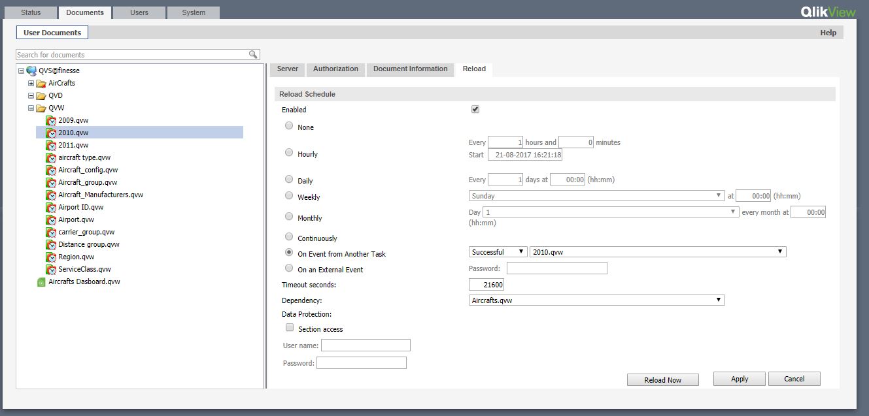Click the Apply button
869x416 pixels.
[740, 379]
